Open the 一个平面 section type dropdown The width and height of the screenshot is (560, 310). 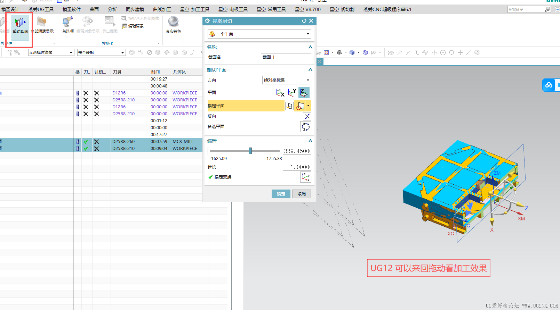tap(259, 34)
